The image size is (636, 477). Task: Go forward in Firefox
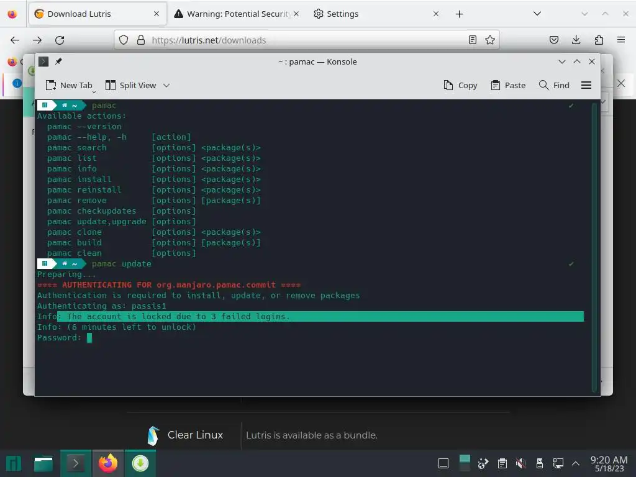pyautogui.click(x=37, y=40)
